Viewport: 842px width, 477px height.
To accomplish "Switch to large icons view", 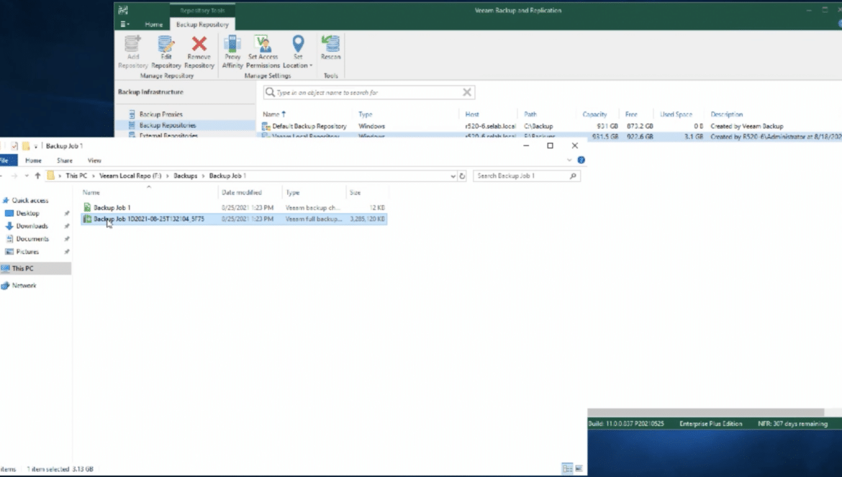I will pos(579,468).
